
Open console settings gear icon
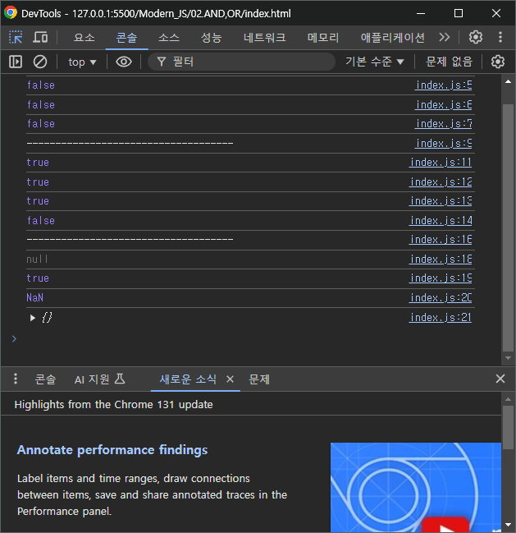tap(498, 62)
